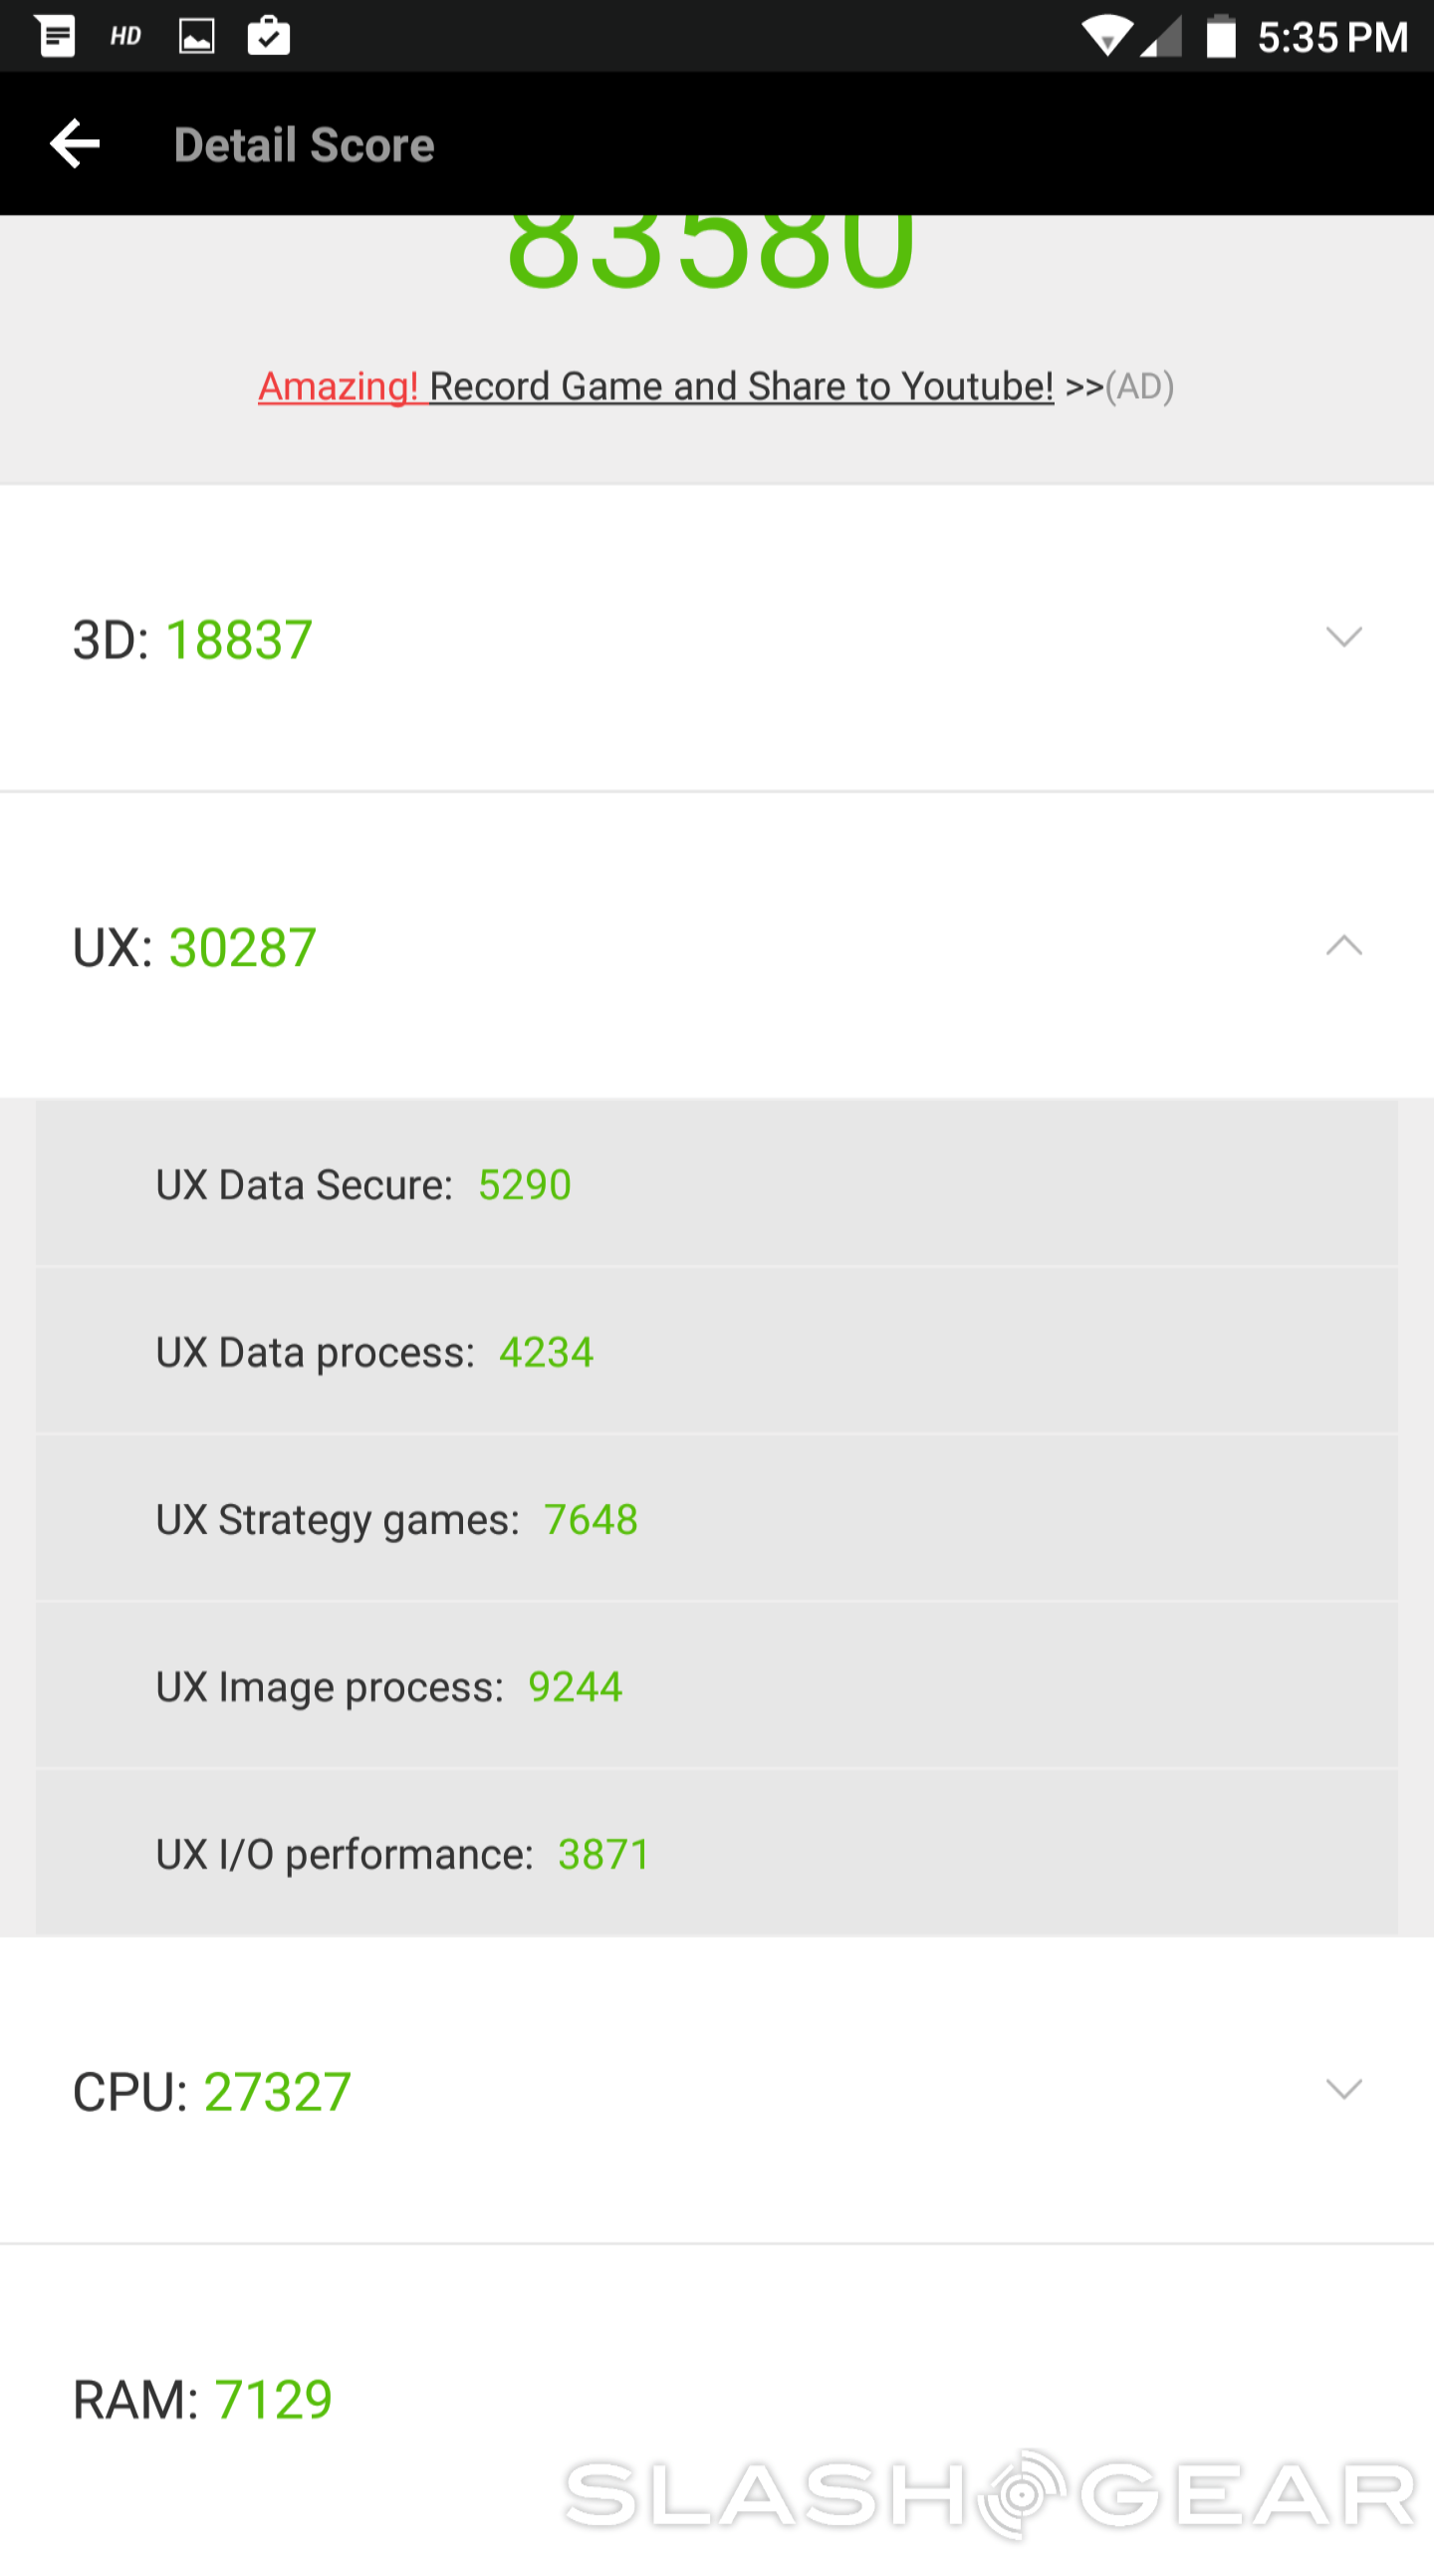Select the UX I/O performance score row
This screenshot has height=2550, width=1434.
[x=715, y=1854]
